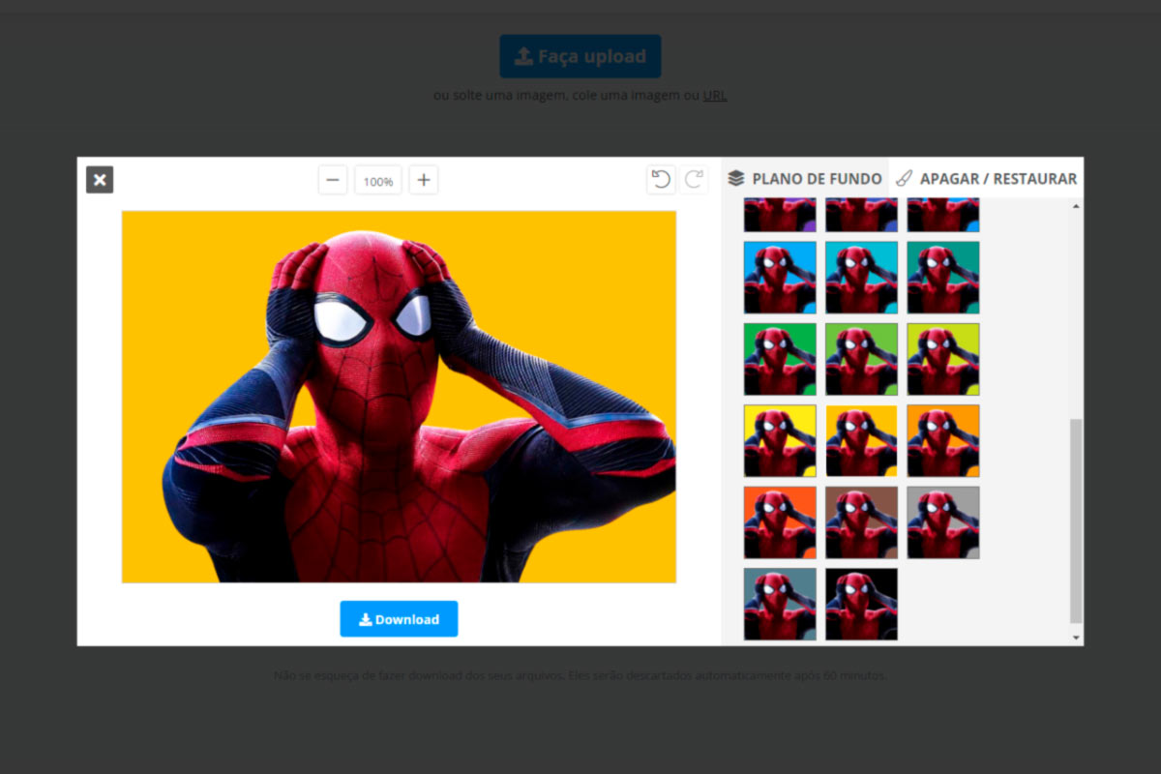This screenshot has width=1161, height=774.
Task: Choose the green background thumbnail
Action: pos(780,359)
